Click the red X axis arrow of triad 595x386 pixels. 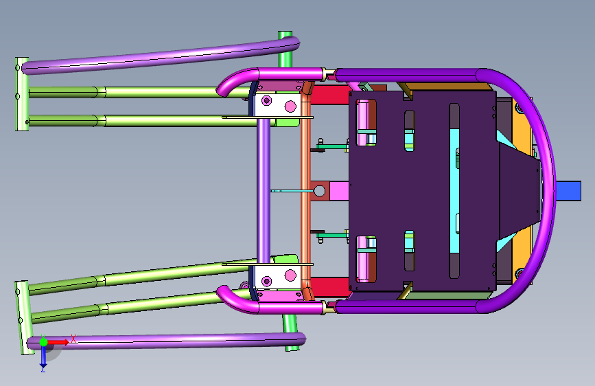58,342
